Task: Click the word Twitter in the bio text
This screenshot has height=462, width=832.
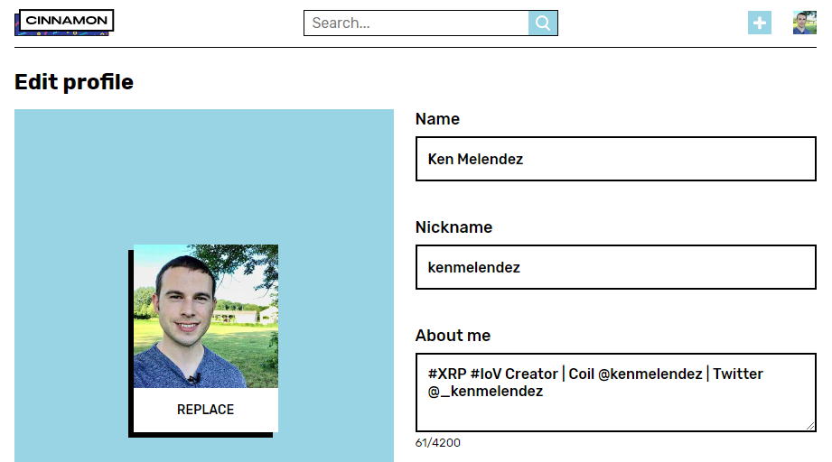Action: (x=737, y=374)
